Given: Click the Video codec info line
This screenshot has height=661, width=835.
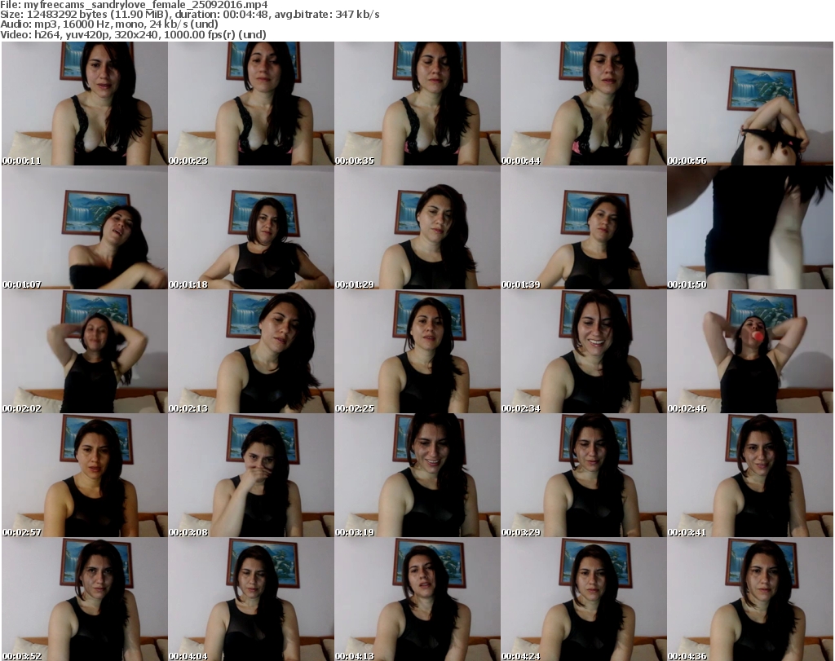Looking at the screenshot, I should tap(133, 34).
